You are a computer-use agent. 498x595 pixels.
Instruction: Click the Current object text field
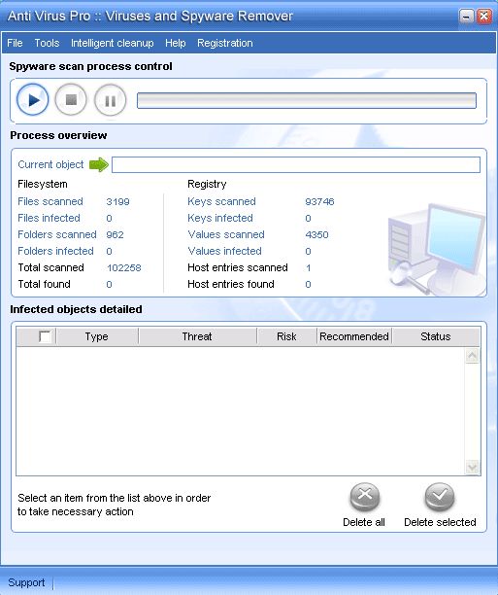point(296,165)
